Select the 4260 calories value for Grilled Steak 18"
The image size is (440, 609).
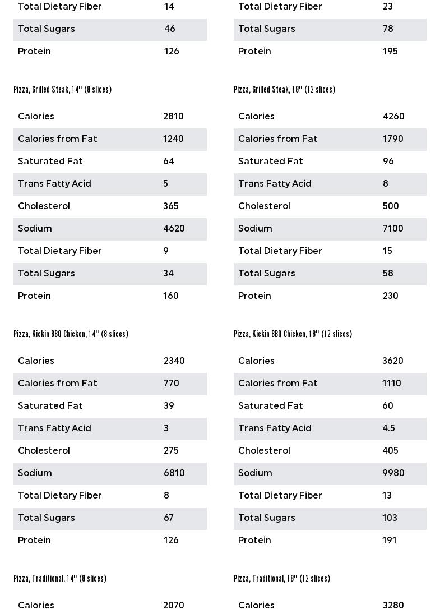point(393,117)
